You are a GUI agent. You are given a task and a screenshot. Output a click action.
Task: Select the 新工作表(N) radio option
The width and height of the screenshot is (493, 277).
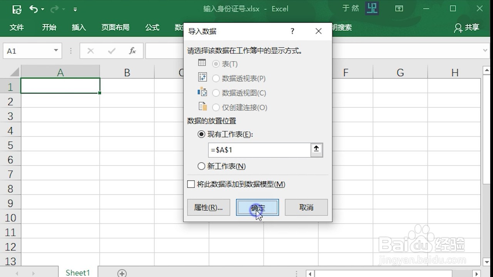(201, 166)
